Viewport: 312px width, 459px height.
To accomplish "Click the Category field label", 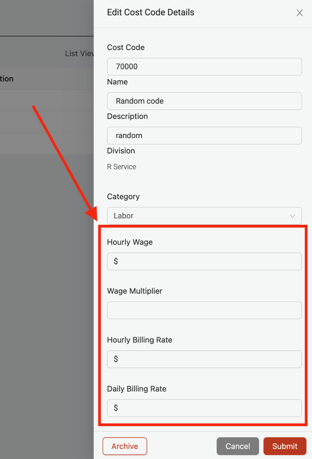I will tap(123, 197).
